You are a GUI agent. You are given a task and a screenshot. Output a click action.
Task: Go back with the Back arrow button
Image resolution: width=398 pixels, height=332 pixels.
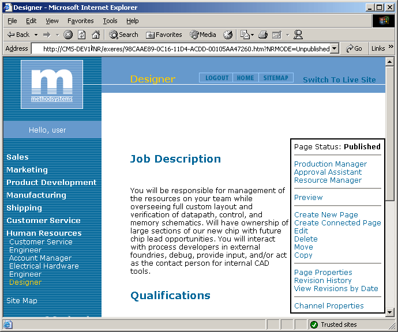tap(18, 35)
